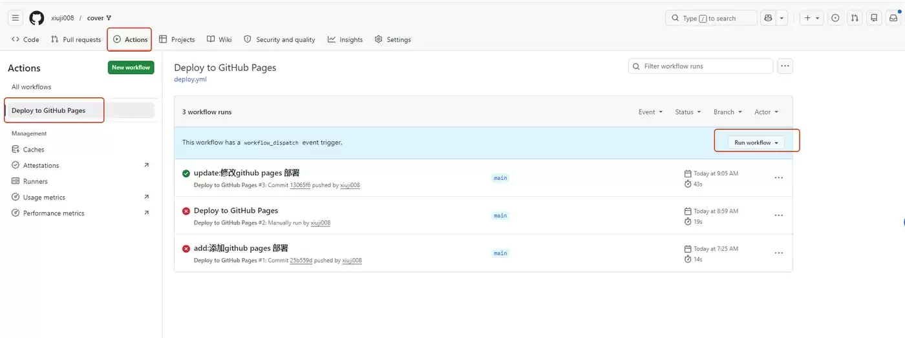Switch to Security and quality tab
This screenshot has height=338, width=905.
(279, 39)
